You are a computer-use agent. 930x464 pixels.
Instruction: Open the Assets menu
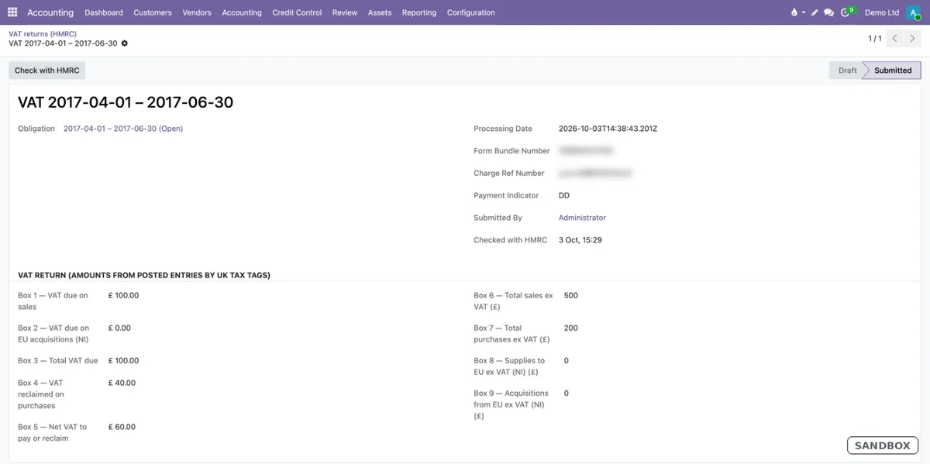[x=380, y=12]
